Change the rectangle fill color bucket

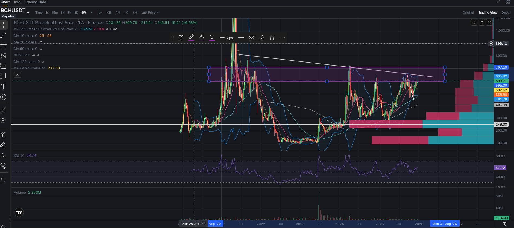(202, 37)
